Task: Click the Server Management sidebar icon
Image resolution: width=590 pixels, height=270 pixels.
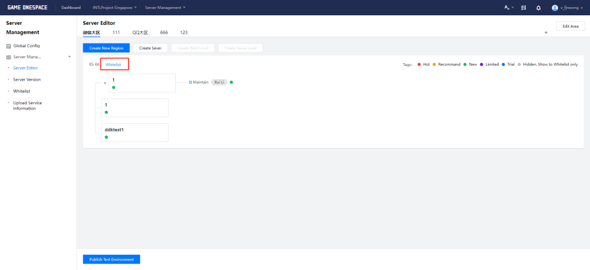Action: pos(9,57)
